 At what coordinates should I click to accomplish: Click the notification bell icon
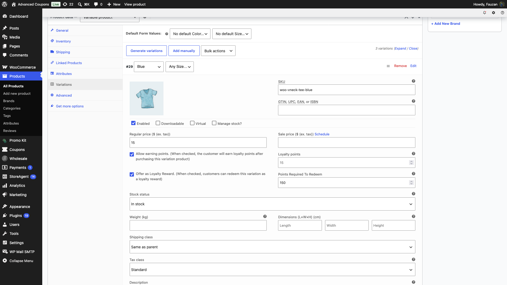click(485, 13)
